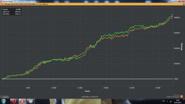Click the orange All-In EV legend swatch
The width and height of the screenshot is (185, 104).
point(91,97)
